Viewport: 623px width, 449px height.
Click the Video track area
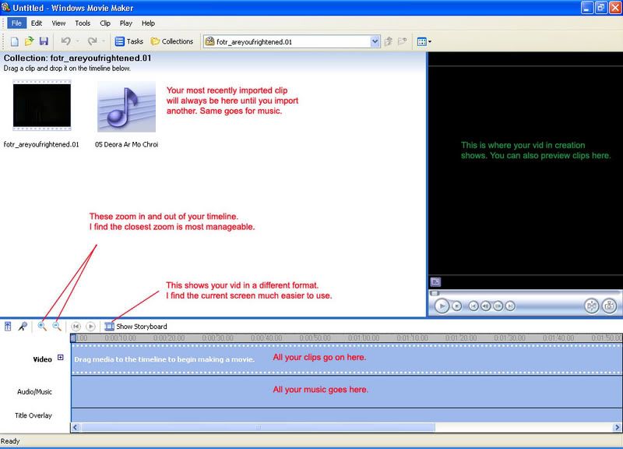pos(347,359)
